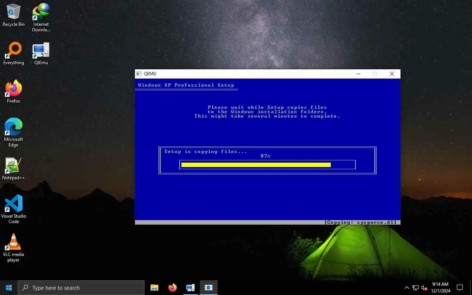Open Firefox from the taskbar
Image resolution: width=472 pixels, height=295 pixels.
click(172, 288)
